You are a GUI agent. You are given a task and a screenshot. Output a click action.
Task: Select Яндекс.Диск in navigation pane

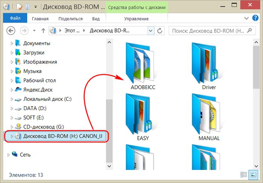tap(38, 90)
